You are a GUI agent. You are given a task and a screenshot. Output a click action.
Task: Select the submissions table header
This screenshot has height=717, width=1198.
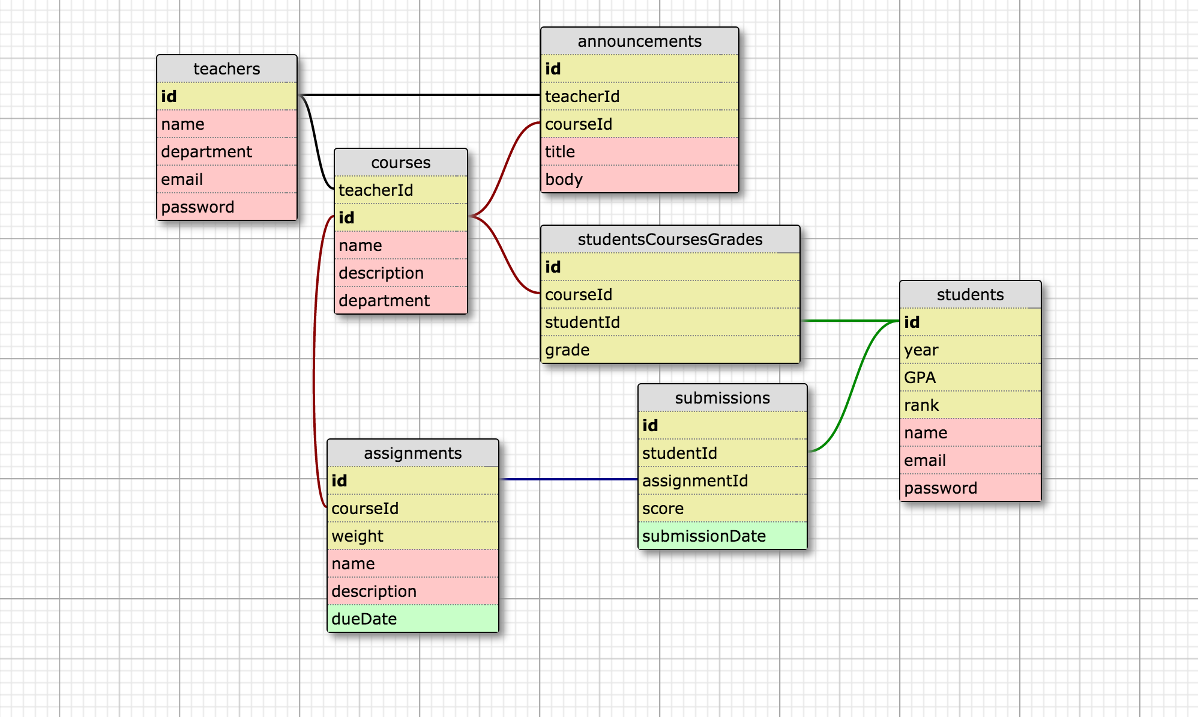[x=722, y=398]
